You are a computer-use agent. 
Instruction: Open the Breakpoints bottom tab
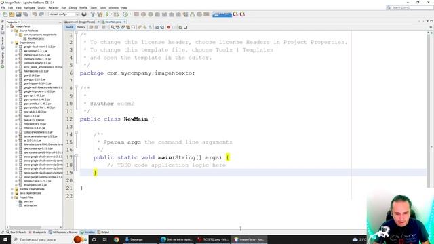click(37, 232)
